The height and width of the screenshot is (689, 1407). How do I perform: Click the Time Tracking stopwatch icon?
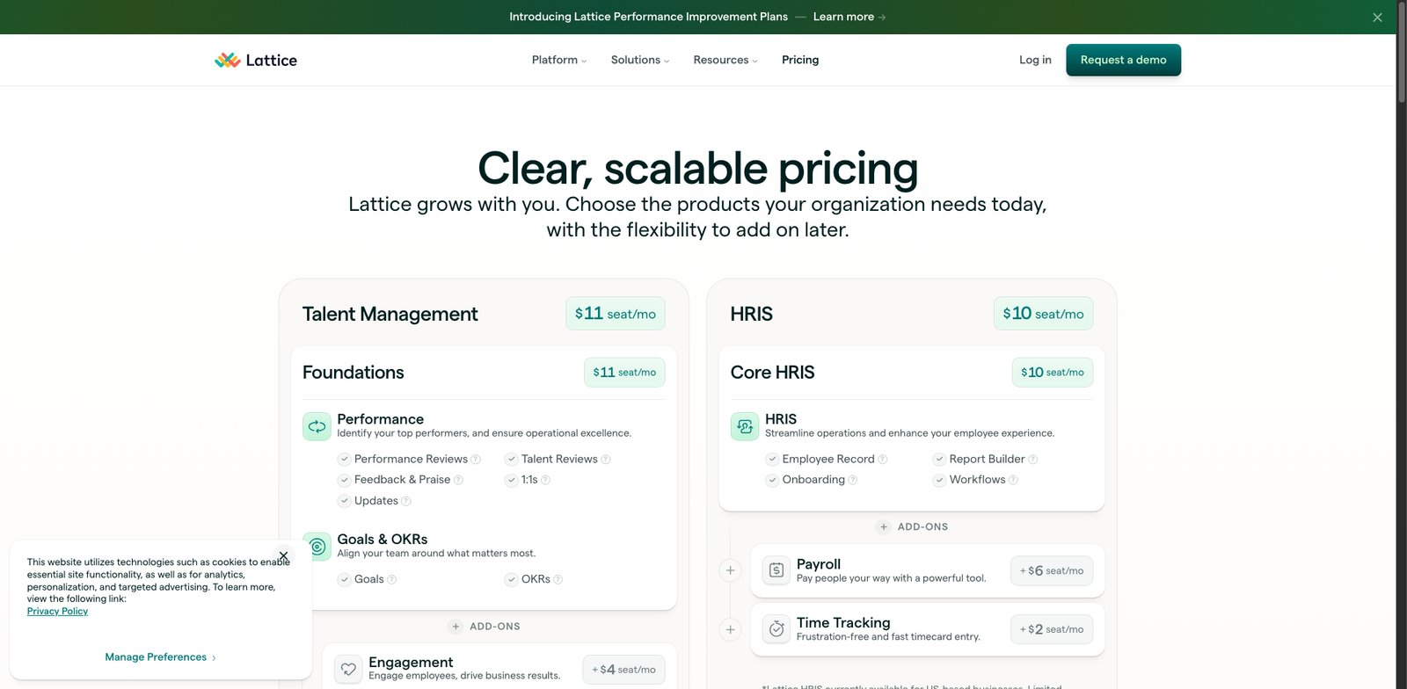(x=776, y=629)
